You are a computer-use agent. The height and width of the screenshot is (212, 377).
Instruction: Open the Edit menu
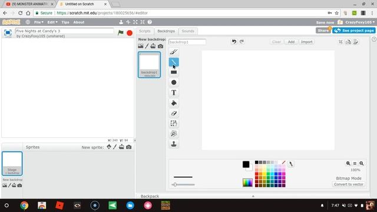(x=52, y=22)
